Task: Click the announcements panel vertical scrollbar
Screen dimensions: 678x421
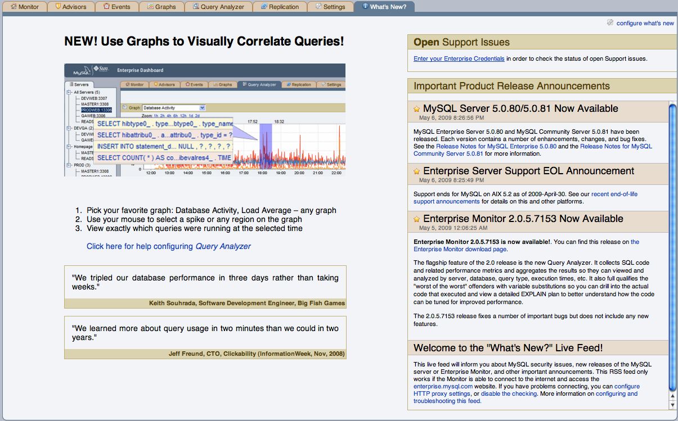Action: coord(672,247)
